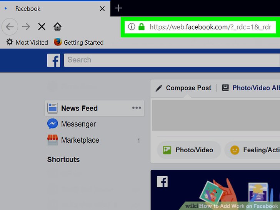Go back with the browser back arrow
This screenshot has height=210, width=280.
[10, 27]
